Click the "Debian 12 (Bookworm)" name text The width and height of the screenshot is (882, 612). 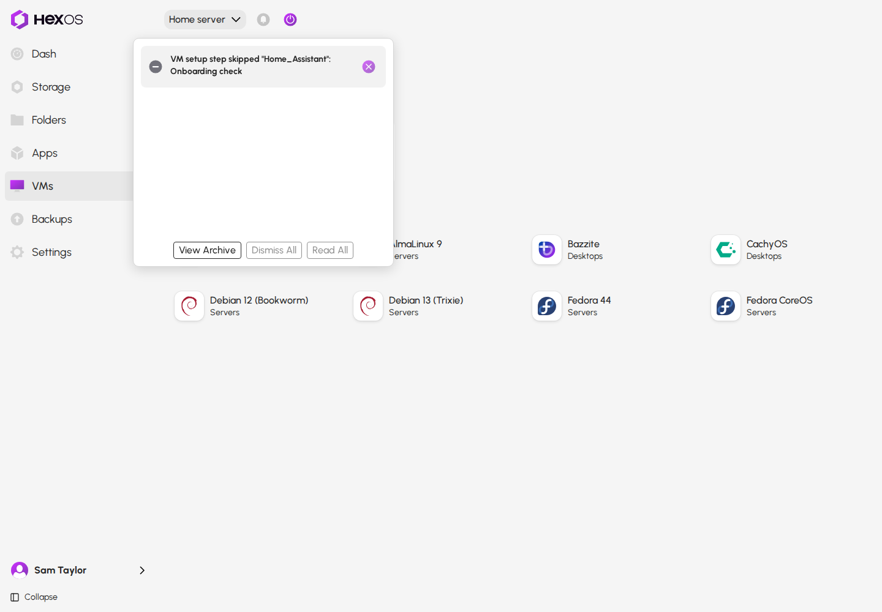[x=259, y=300]
